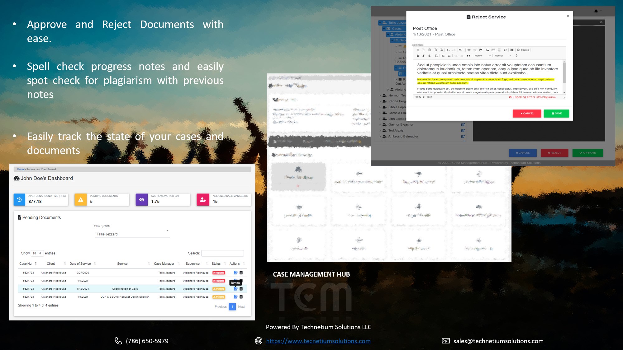Open the Marker styles dropdown
Image resolution: width=623 pixels, height=350 pixels.
coord(482,56)
